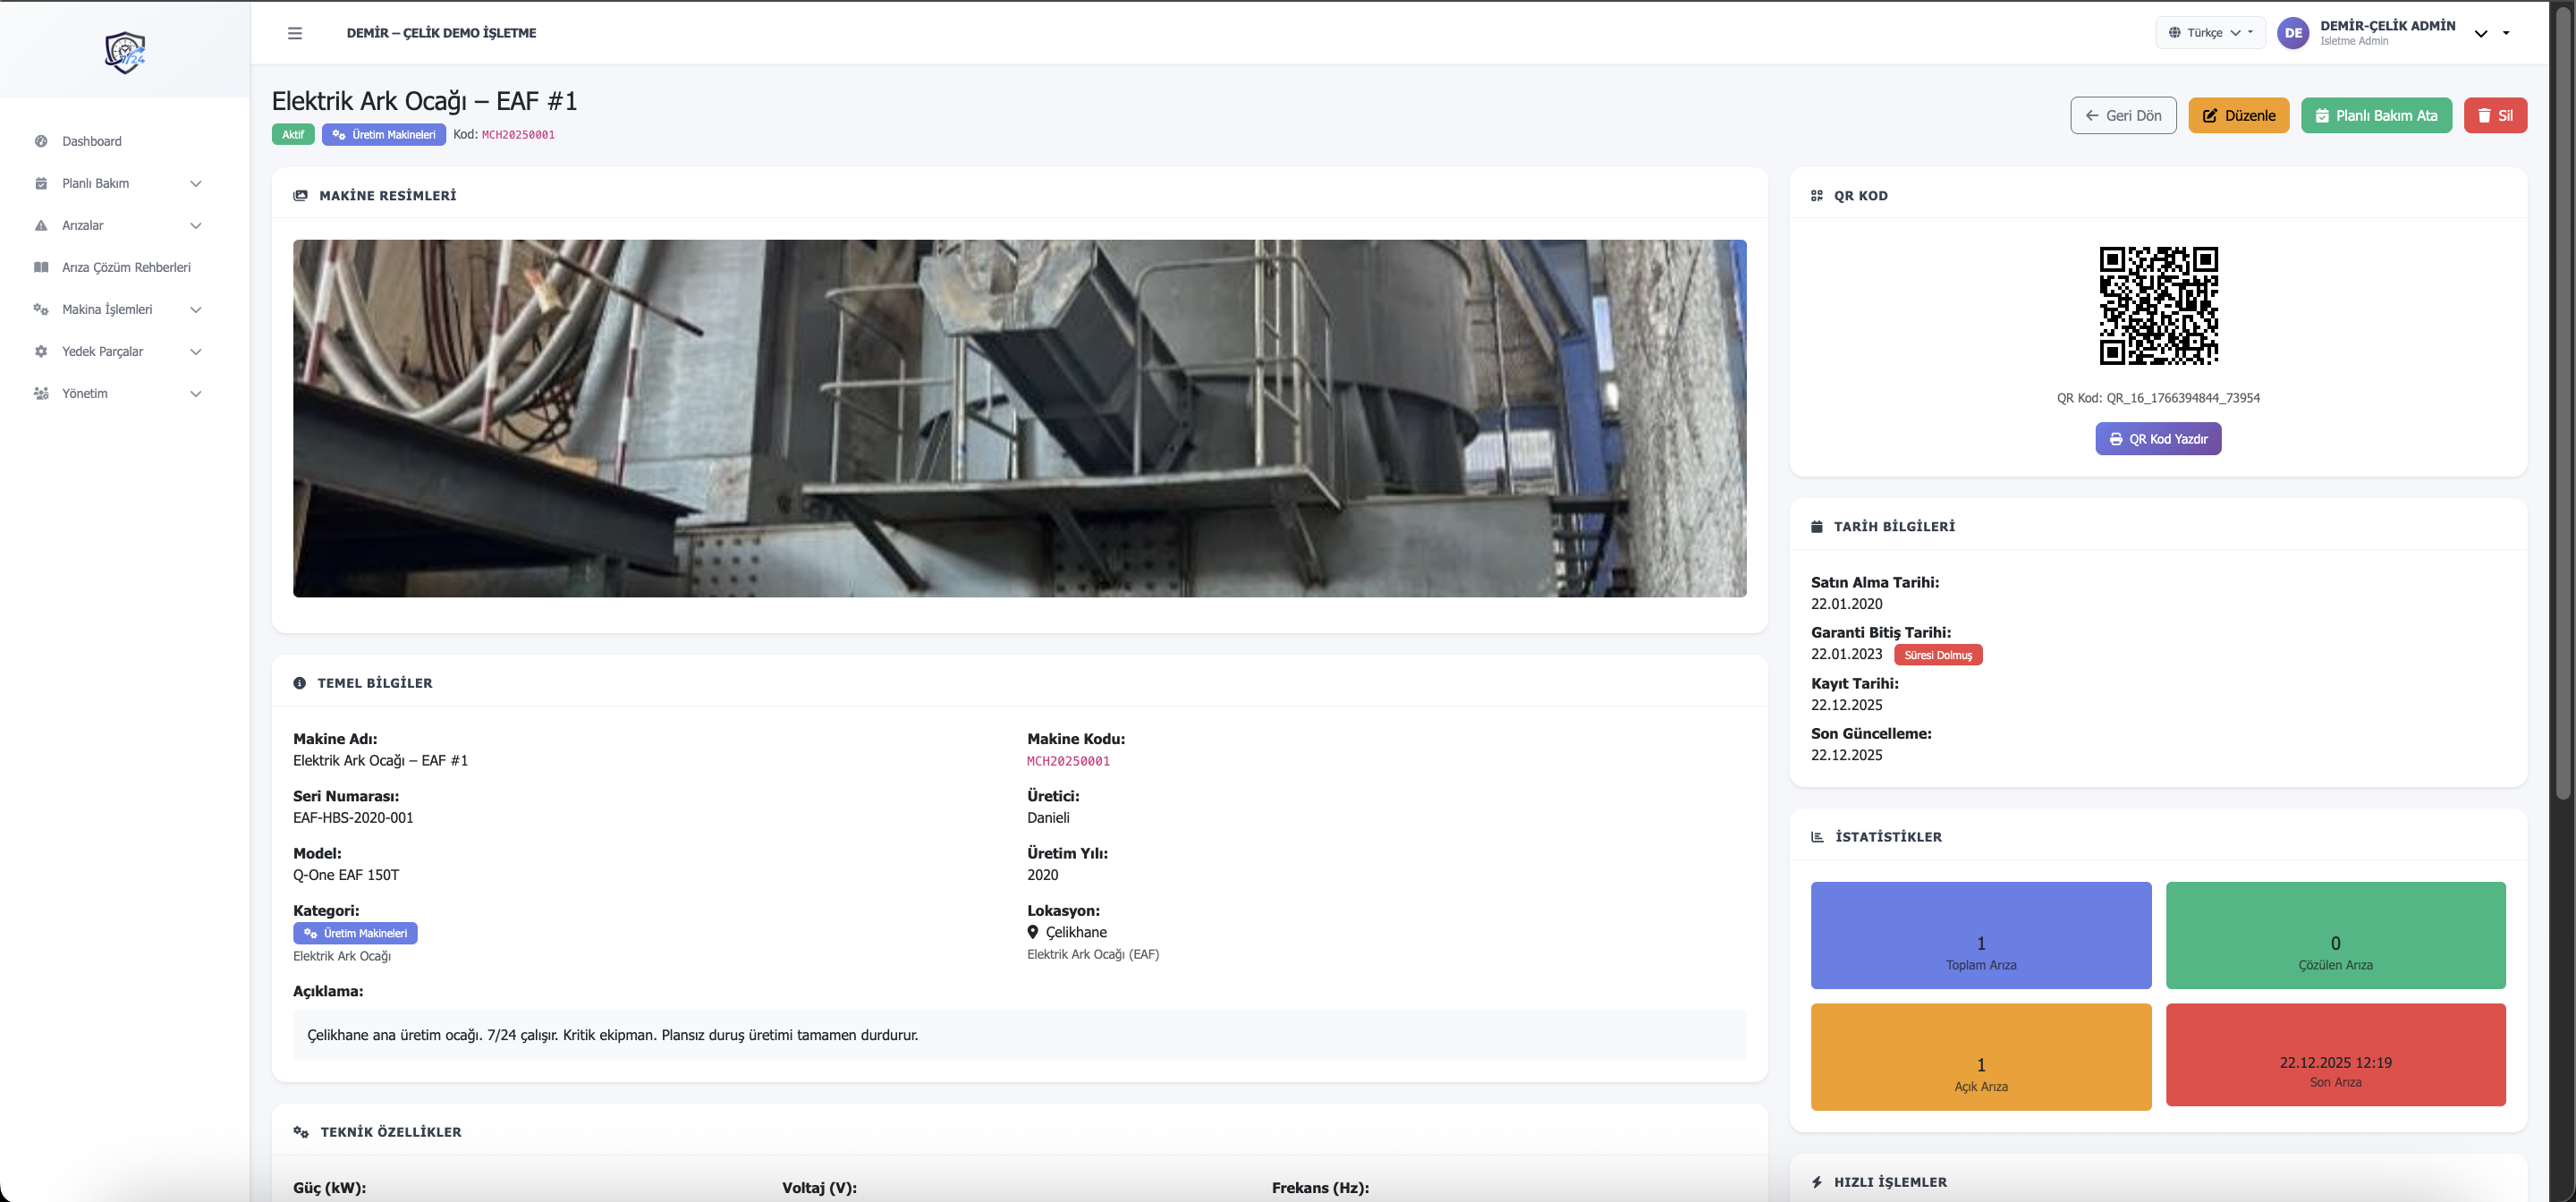This screenshot has height=1202, width=2576.
Task: Click the Yedek Parçalar gear icon
Action: coord(41,351)
